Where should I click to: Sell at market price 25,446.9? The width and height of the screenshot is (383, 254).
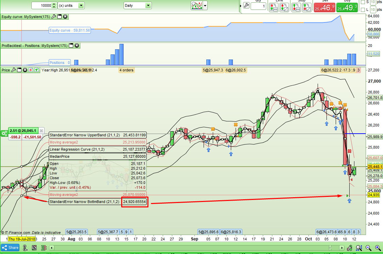coord(324,7)
